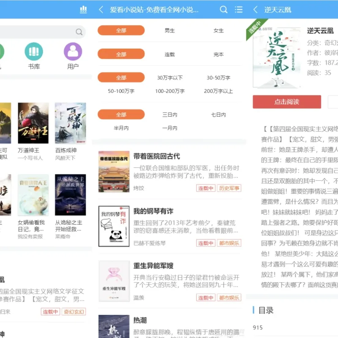Click author name 烤饺
Viewport: 338px width, 338px height.
(139, 188)
